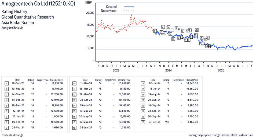Click closing price 12,260.00

(57, 94)
